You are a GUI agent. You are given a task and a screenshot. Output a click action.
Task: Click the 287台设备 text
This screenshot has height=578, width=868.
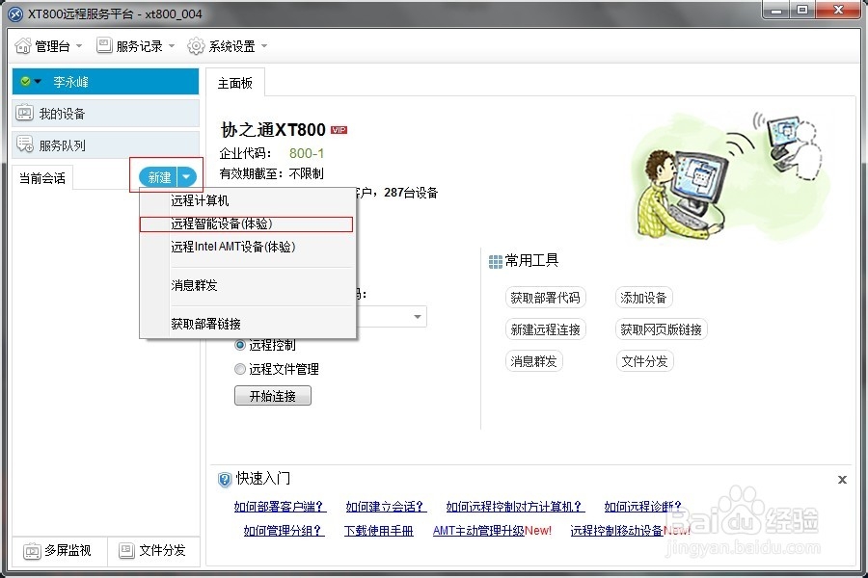point(411,193)
